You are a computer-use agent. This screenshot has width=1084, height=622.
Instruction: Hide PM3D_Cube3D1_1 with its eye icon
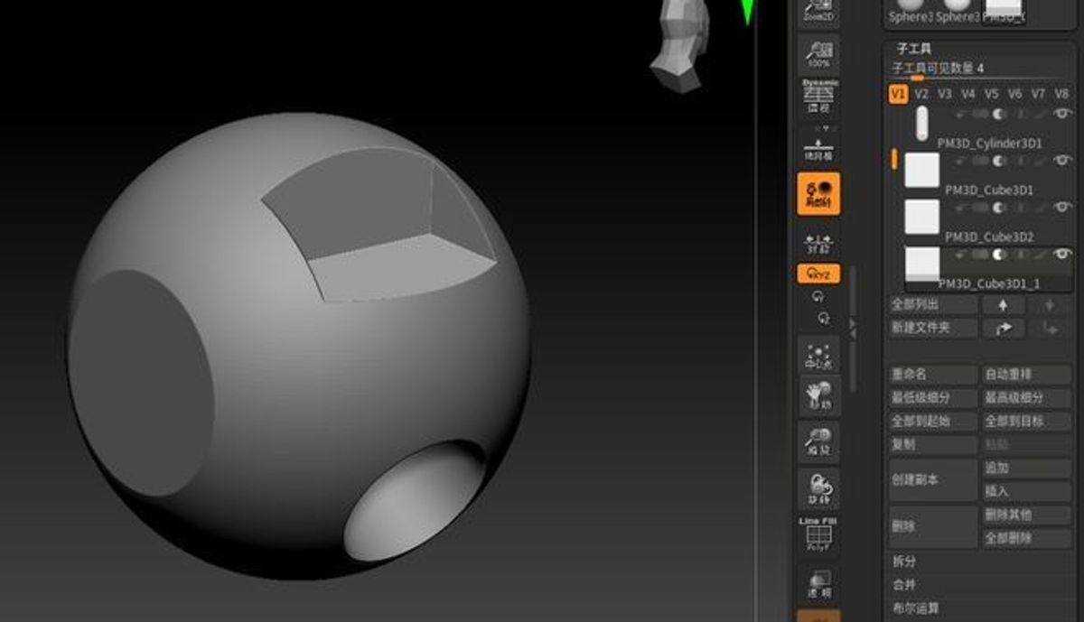point(1062,255)
